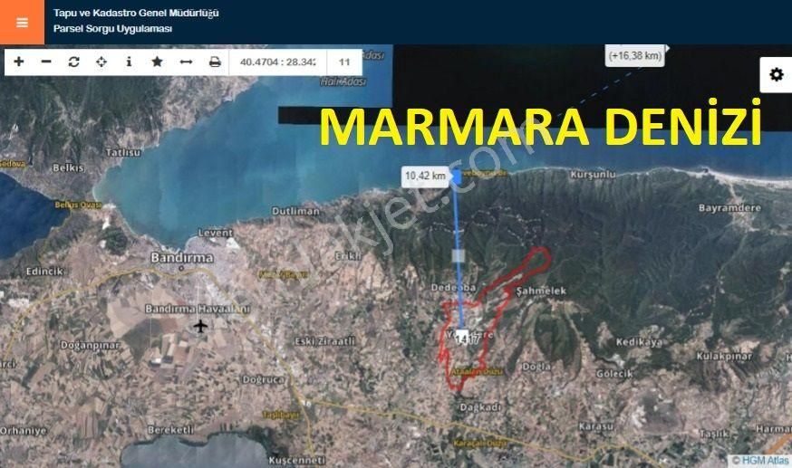Image resolution: width=792 pixels, height=468 pixels.
Task: Click the Edincik place label
Action: [x=45, y=272]
